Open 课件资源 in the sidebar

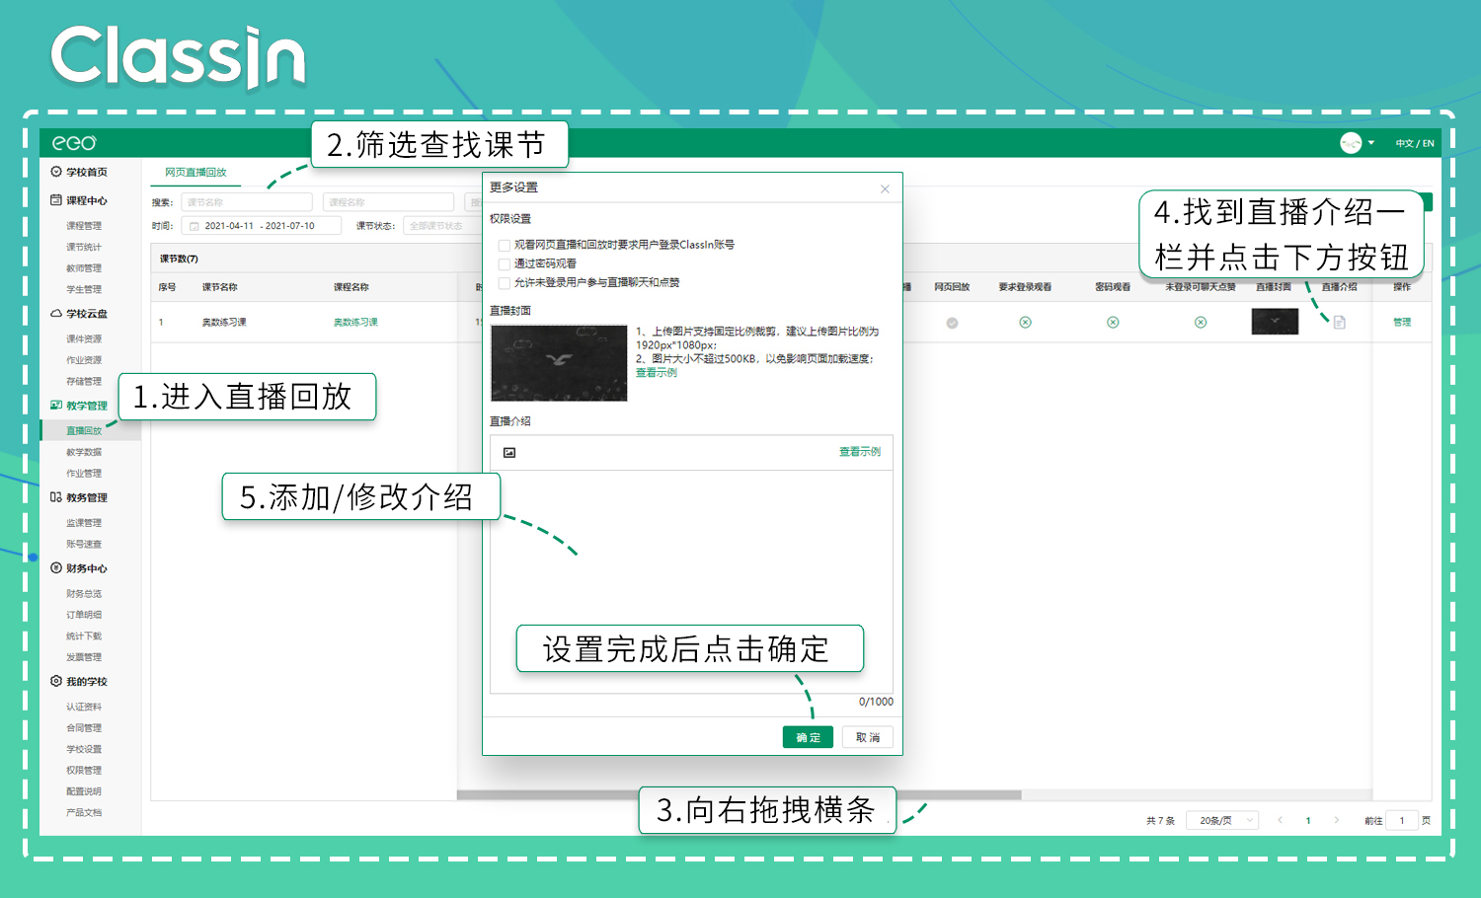(x=84, y=339)
